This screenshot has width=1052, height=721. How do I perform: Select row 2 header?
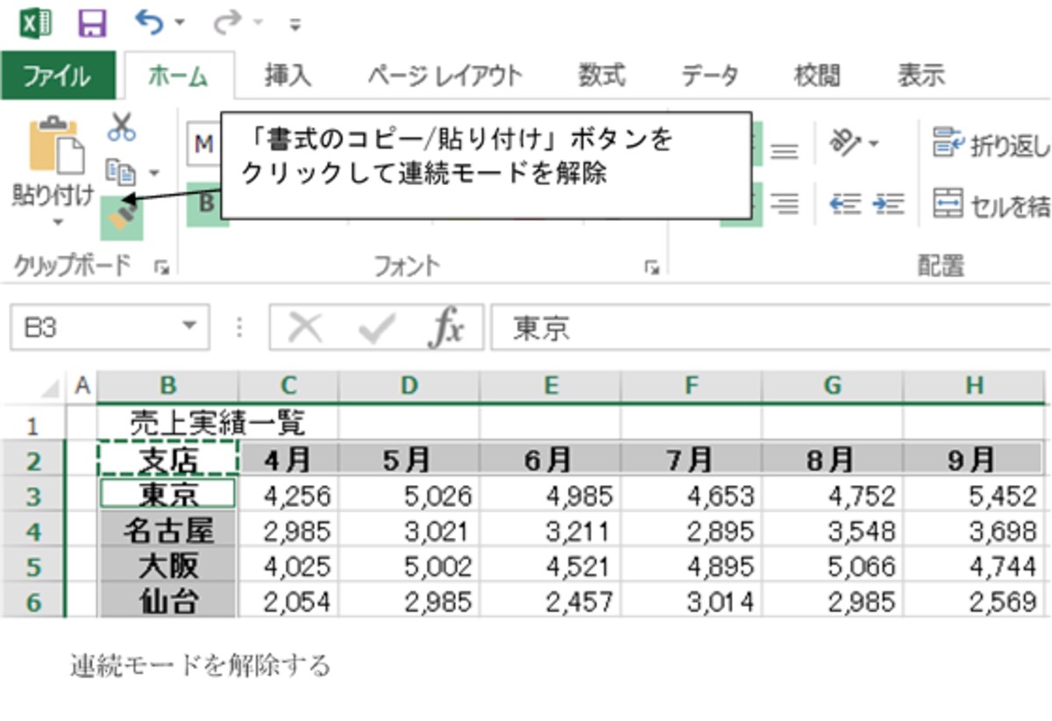point(32,460)
